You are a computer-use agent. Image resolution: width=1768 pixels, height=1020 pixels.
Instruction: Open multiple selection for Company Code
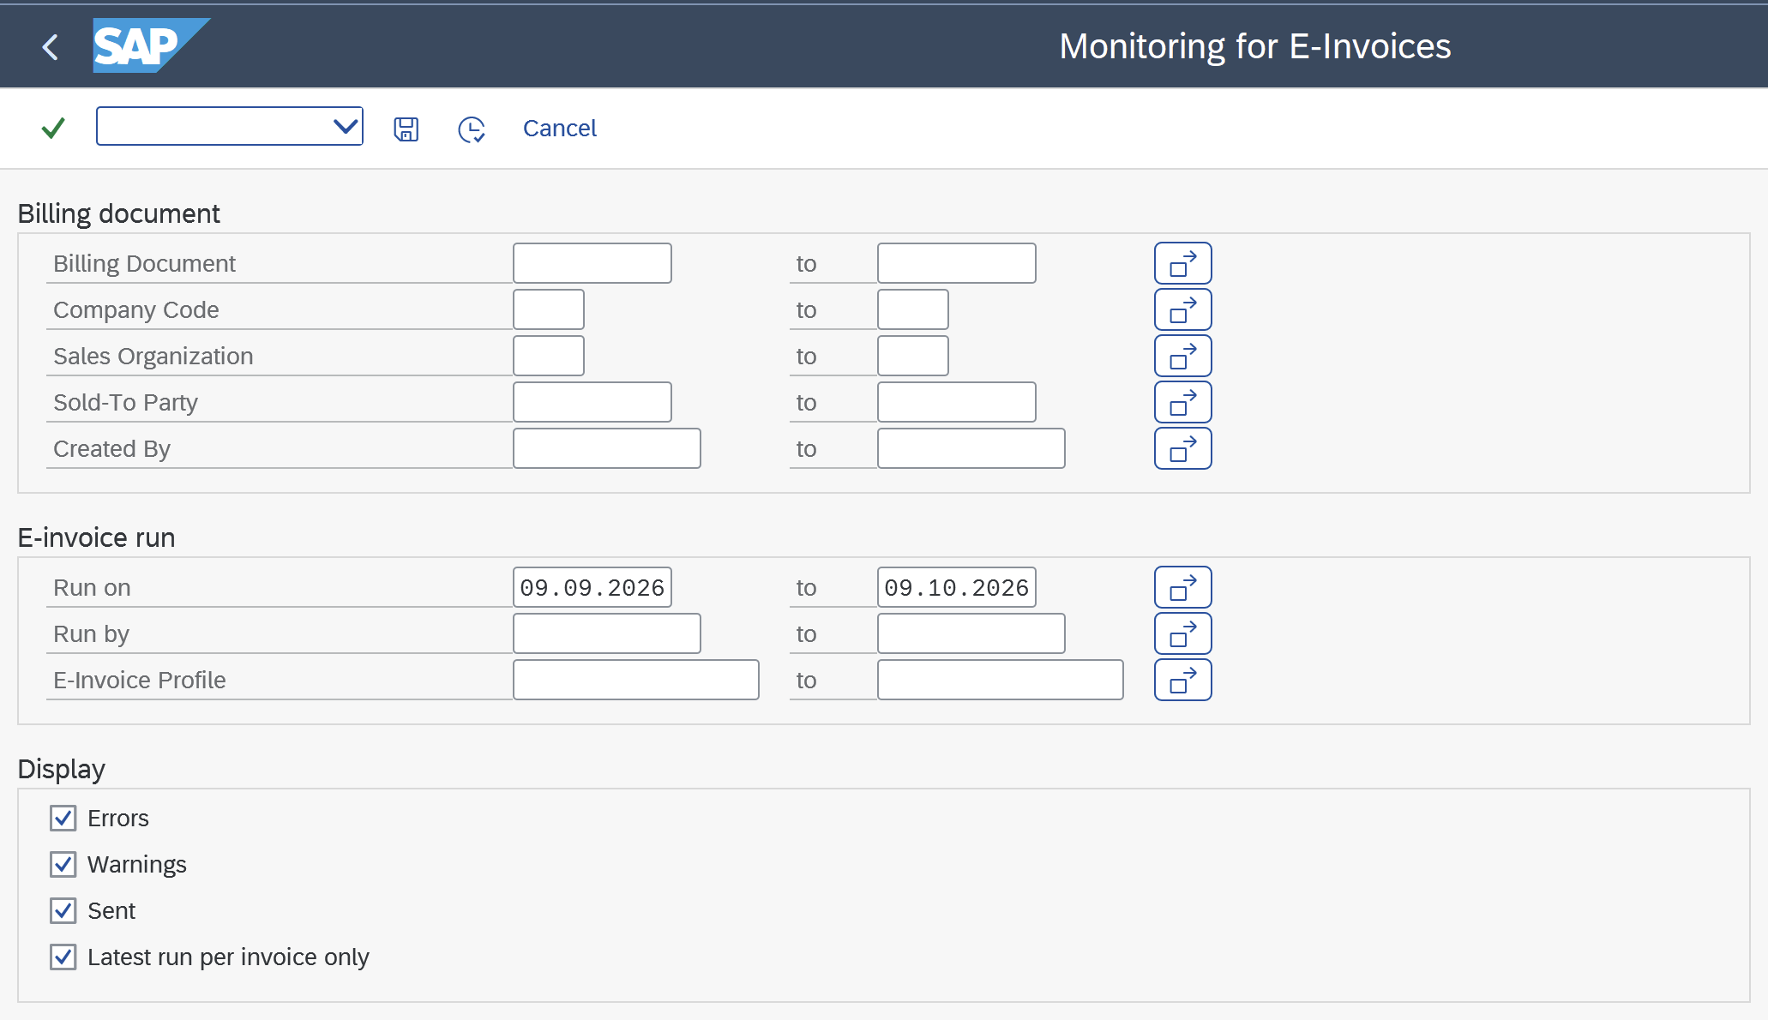[1182, 309]
